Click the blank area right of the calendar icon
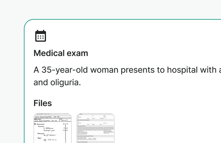The height and width of the screenshot is (143, 221). pos(119,36)
